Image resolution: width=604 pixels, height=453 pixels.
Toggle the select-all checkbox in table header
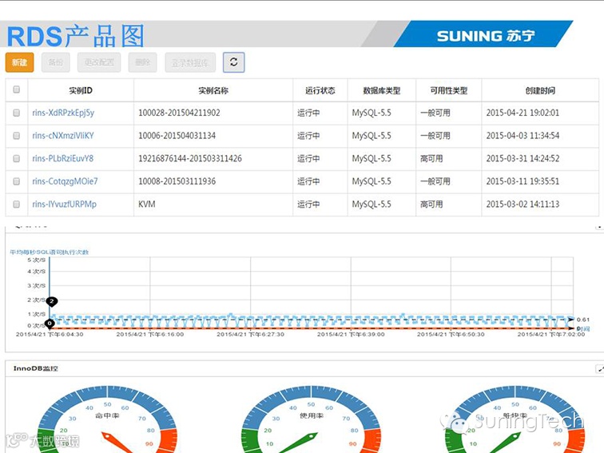tap(17, 89)
